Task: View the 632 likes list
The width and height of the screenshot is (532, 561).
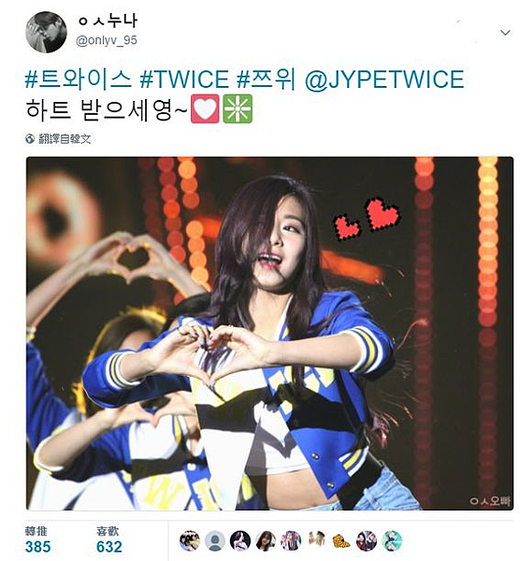Action: coord(109,539)
